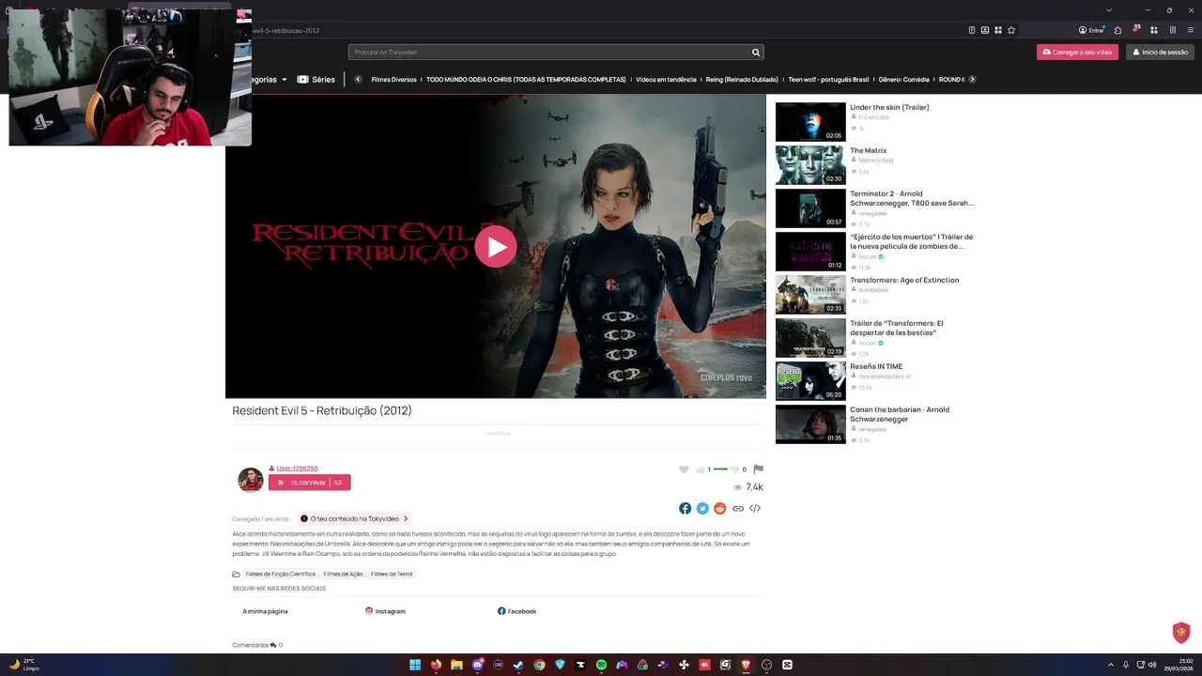Open Spotify from taskbar
Screen dimensions: 1202x676
[601, 665]
